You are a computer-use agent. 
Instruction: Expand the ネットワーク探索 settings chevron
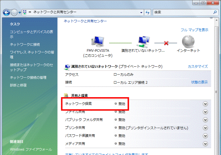click(205, 104)
